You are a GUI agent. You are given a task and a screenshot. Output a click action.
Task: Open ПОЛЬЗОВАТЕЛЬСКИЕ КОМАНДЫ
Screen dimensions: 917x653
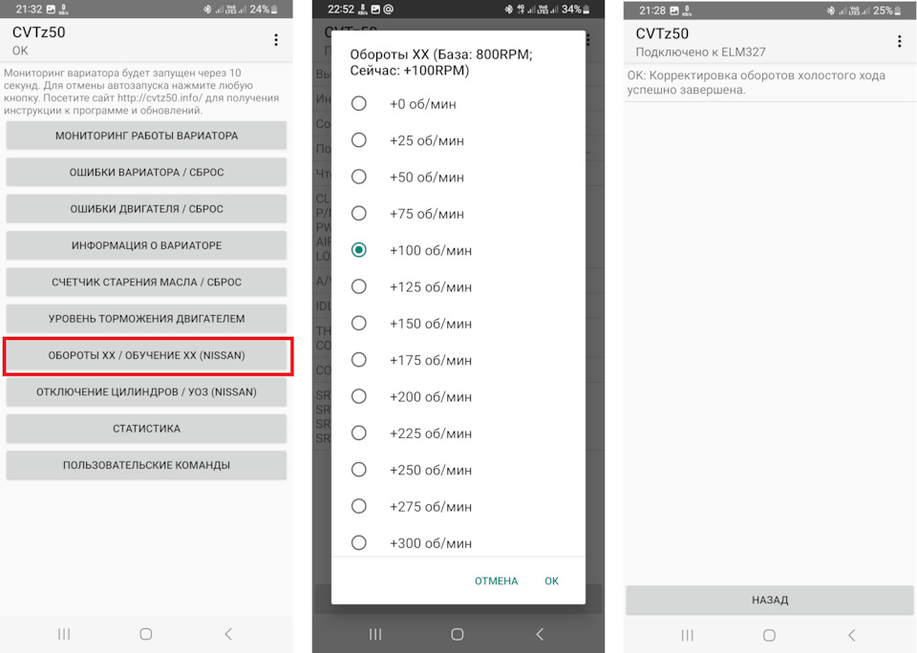[x=146, y=465]
